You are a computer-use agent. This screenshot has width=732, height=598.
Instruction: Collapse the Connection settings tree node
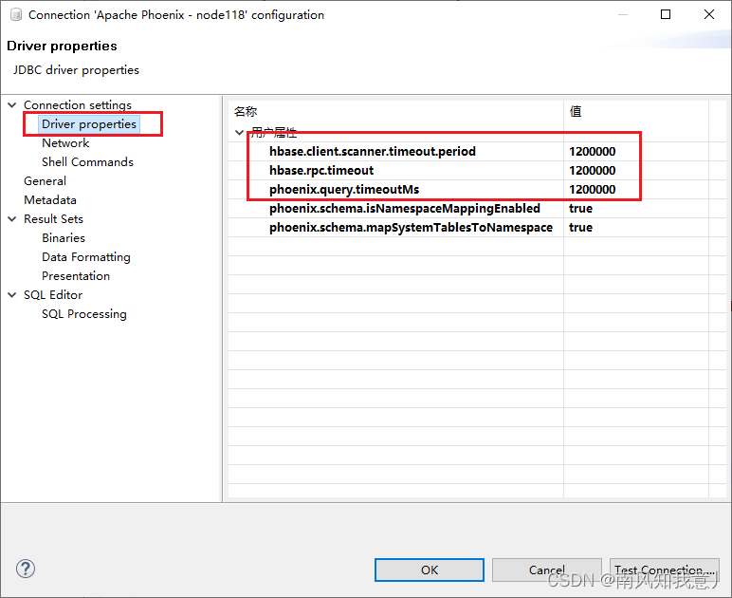pyautogui.click(x=12, y=105)
